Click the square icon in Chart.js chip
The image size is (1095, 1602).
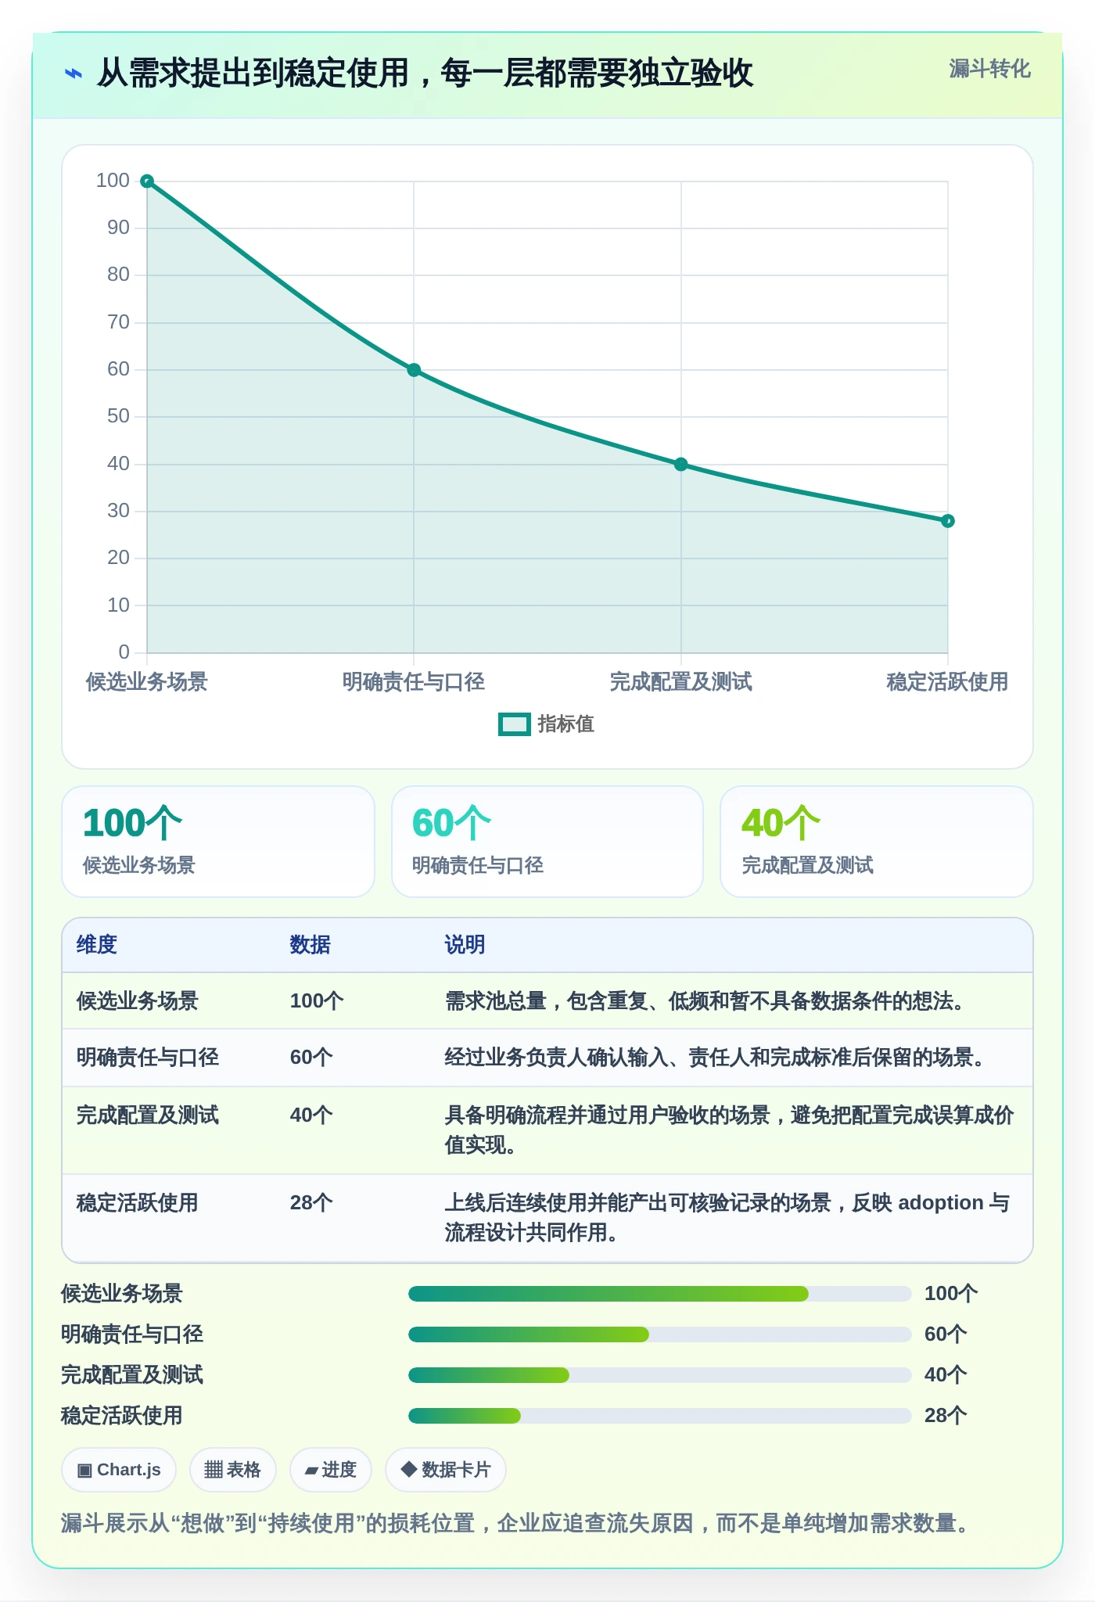(84, 1471)
